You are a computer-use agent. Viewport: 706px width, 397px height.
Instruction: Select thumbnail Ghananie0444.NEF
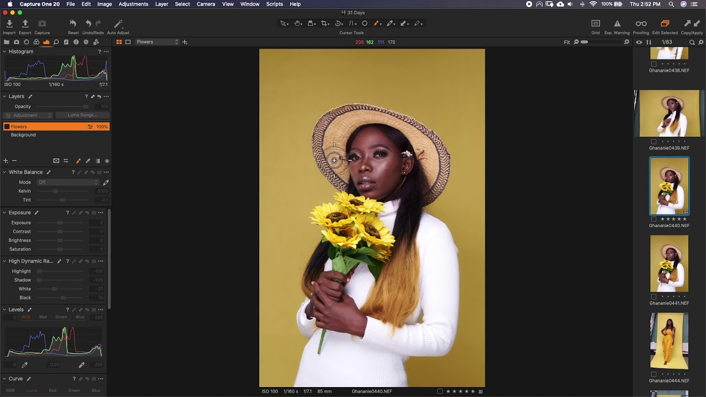669,341
